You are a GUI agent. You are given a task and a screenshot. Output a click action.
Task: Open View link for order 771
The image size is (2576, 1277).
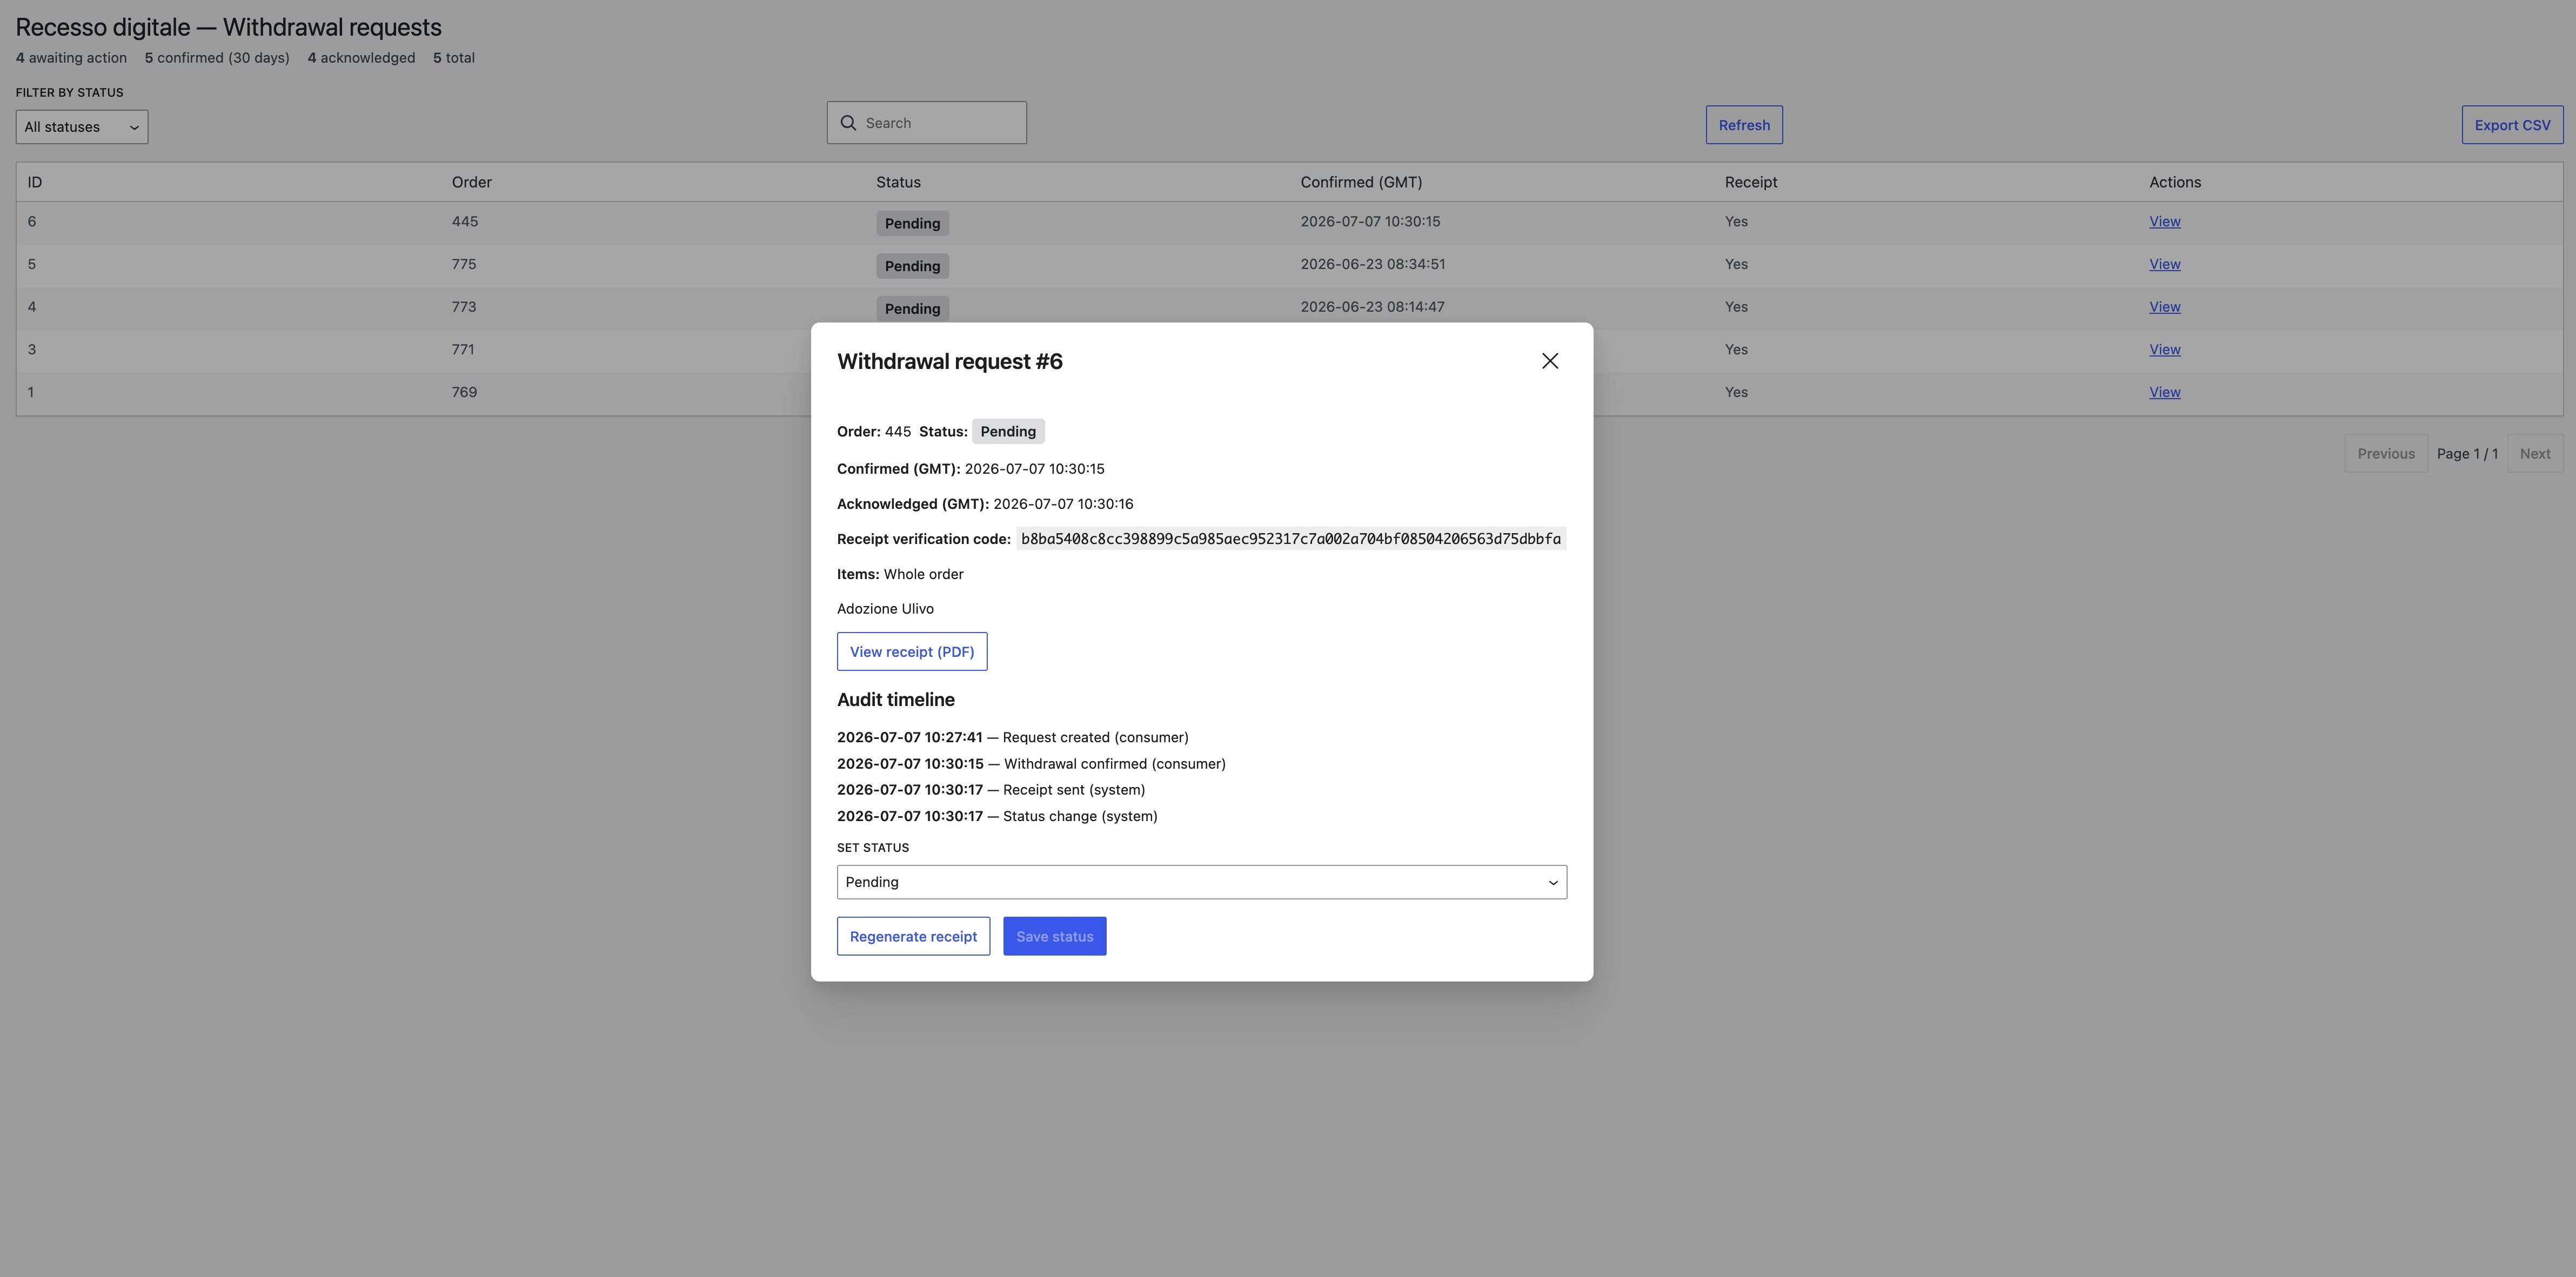click(2165, 350)
